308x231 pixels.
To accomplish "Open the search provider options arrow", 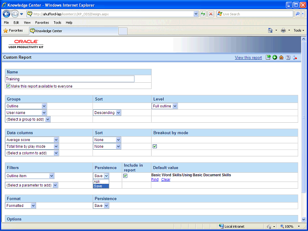I will 303,14.
